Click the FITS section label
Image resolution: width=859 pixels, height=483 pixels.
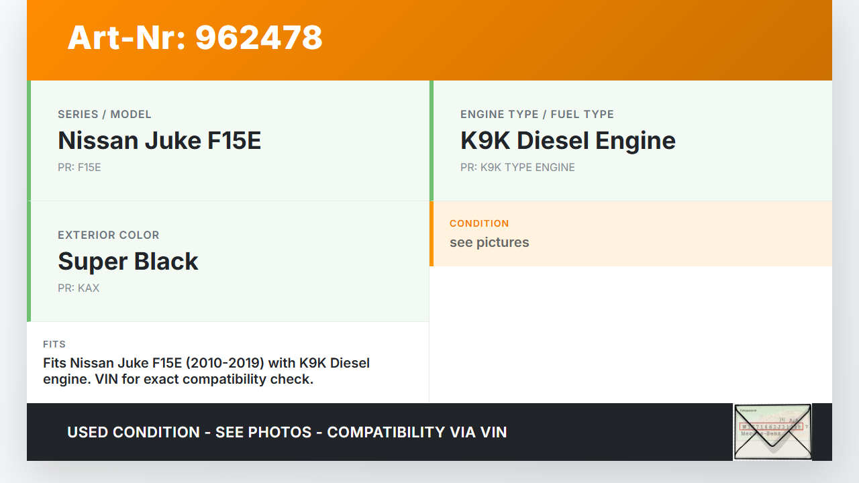54,344
